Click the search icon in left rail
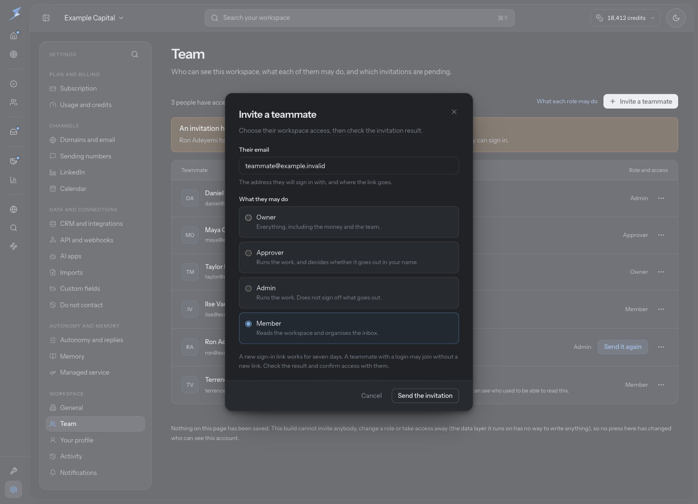 [x=14, y=228]
